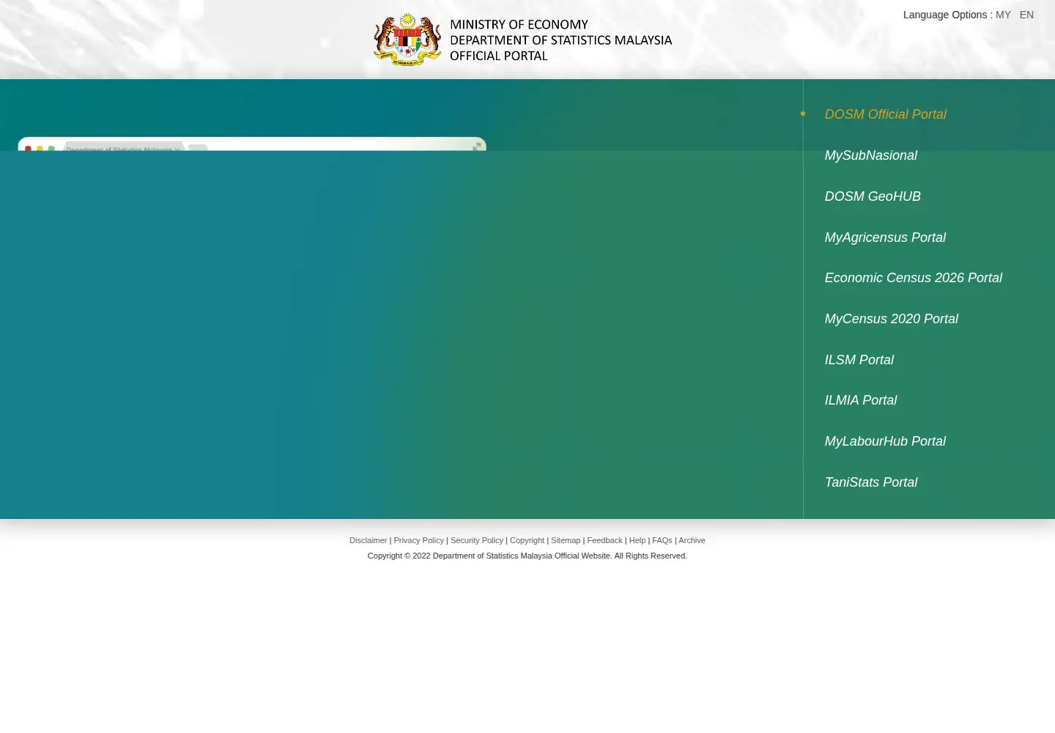Click the 2022 copyright notice text

(x=527, y=556)
